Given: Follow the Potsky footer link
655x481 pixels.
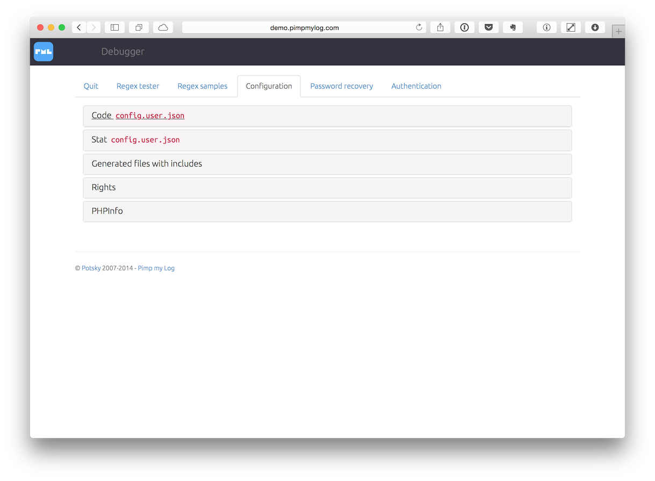Looking at the screenshot, I should coord(91,268).
